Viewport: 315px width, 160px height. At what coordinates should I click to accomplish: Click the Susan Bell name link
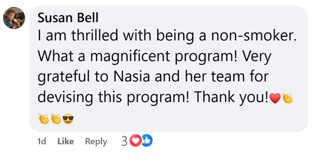[x=68, y=18]
